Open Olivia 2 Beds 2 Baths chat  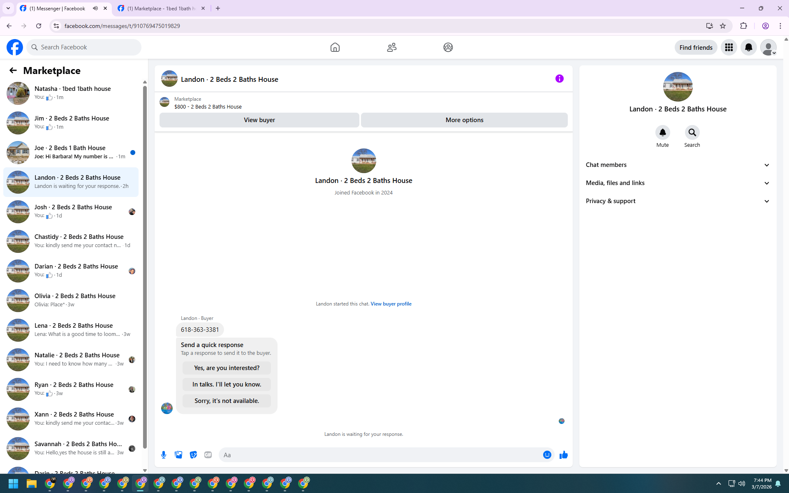[x=71, y=300]
